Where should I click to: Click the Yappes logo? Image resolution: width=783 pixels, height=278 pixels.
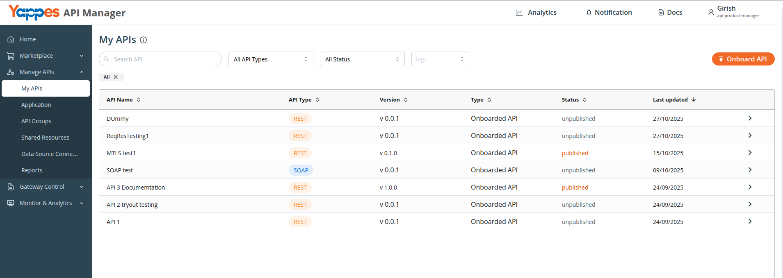(x=34, y=12)
